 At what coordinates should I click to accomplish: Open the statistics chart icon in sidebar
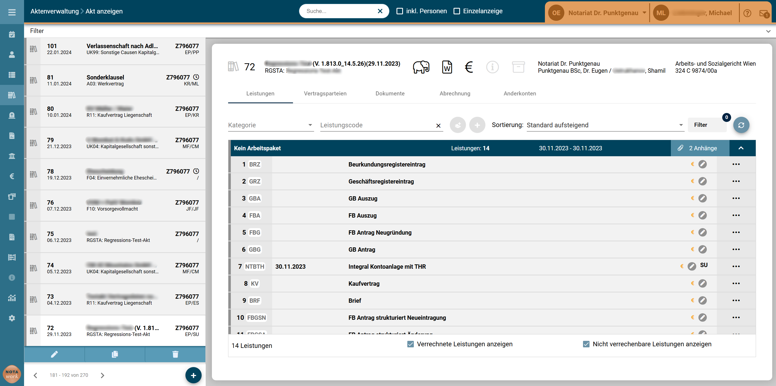click(12, 298)
